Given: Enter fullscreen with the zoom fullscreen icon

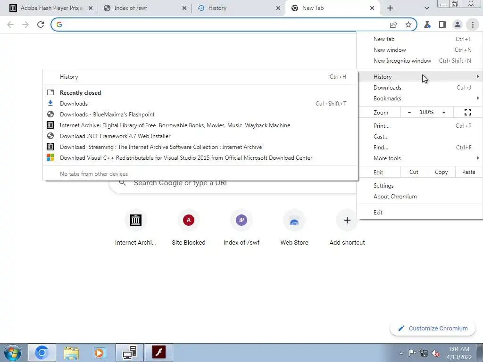Looking at the screenshot, I should [467, 112].
